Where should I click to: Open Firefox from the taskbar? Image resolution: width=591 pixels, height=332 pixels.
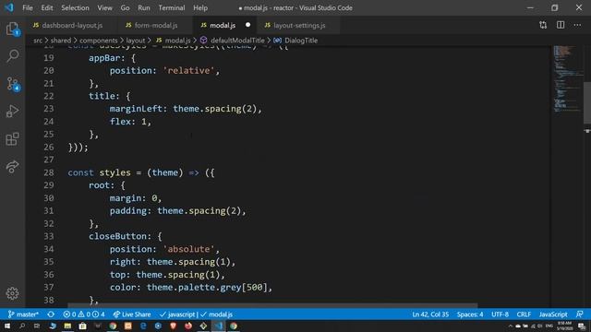tap(188, 326)
